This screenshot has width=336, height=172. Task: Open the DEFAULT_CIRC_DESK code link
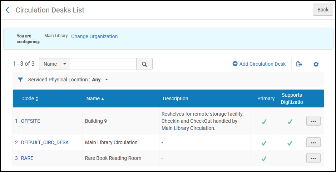tap(45, 142)
